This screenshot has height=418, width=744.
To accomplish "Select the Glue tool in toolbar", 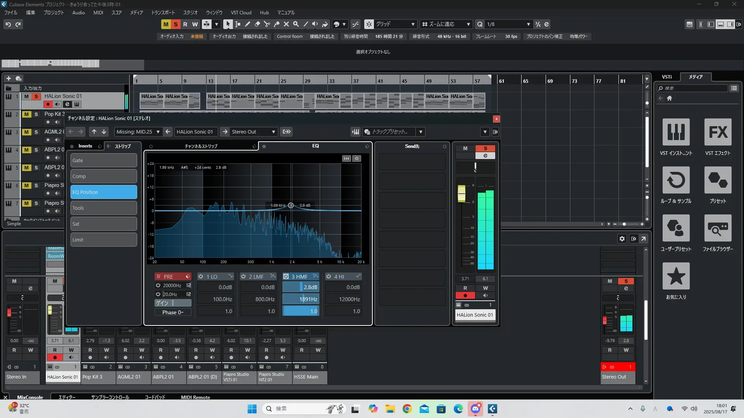I will (277, 24).
